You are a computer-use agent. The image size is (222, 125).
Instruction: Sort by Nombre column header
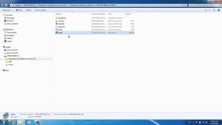(x=59, y=14)
